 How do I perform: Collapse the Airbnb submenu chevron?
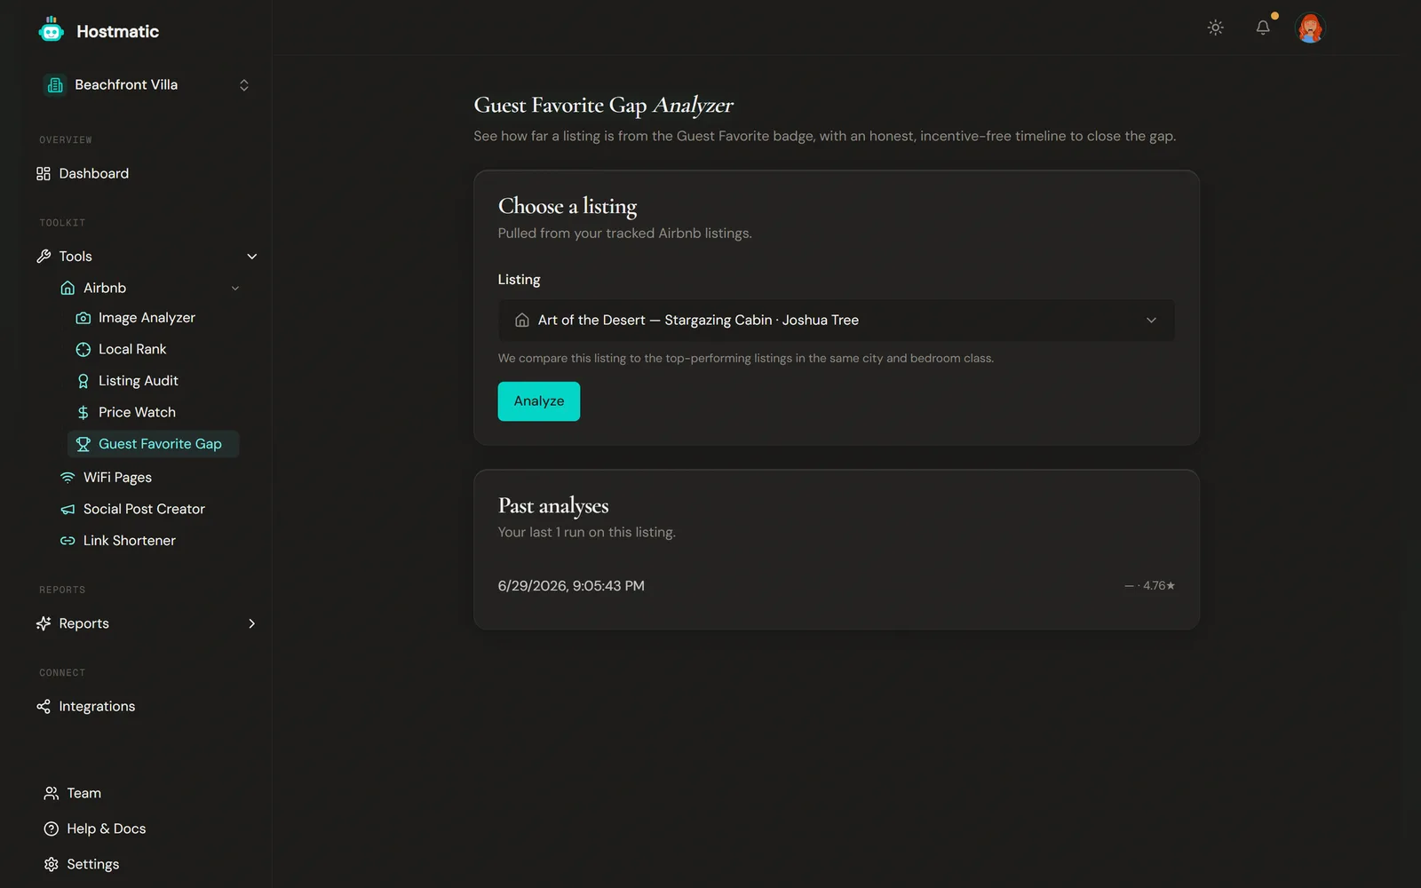[235, 289]
